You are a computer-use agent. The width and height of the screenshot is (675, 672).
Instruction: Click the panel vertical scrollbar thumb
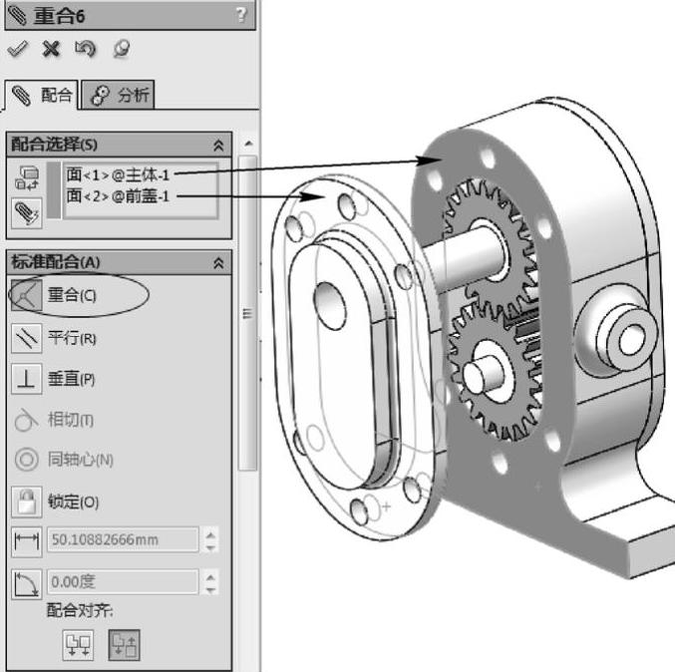(x=247, y=313)
